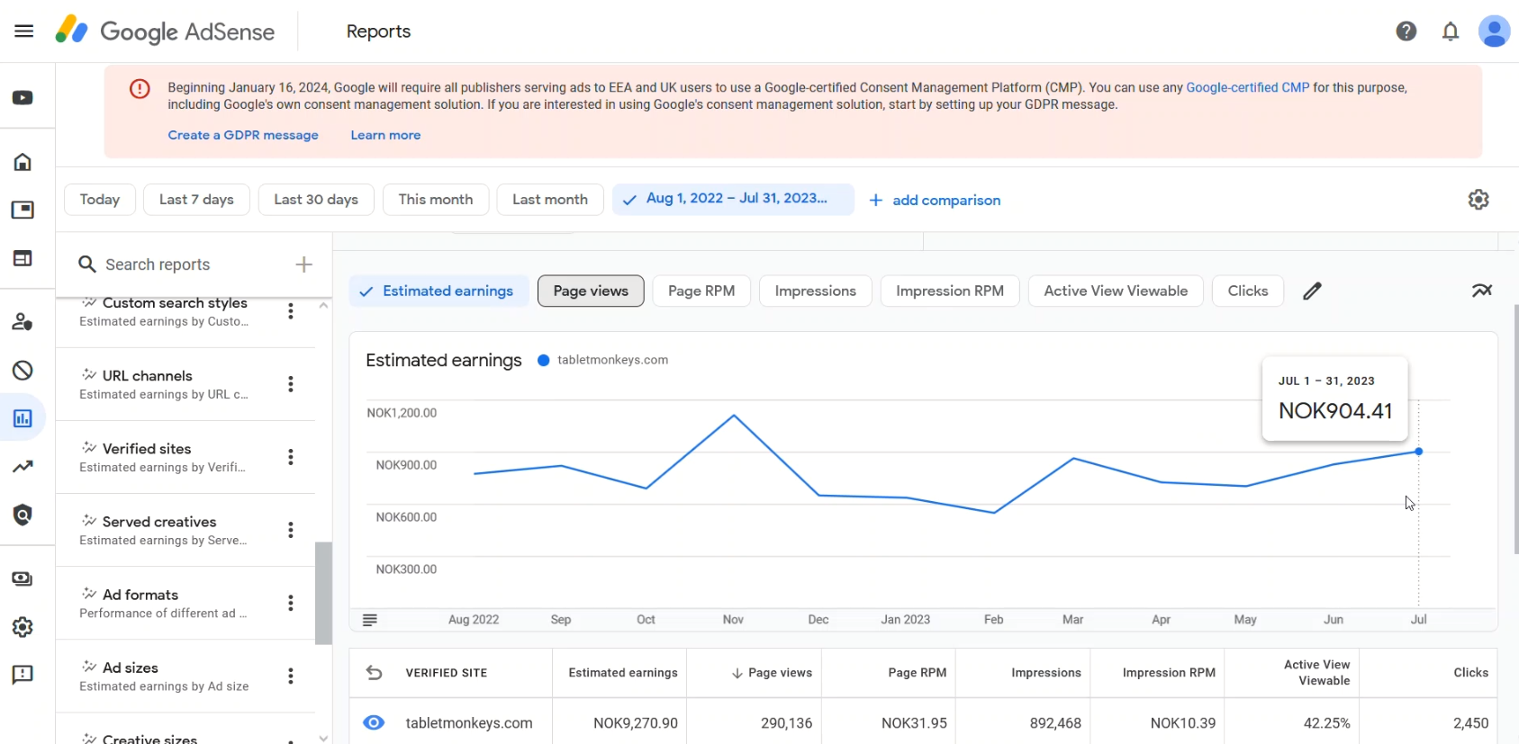Click the Jul data point on chart
Screen dimensions: 1519x744
pos(1419,452)
